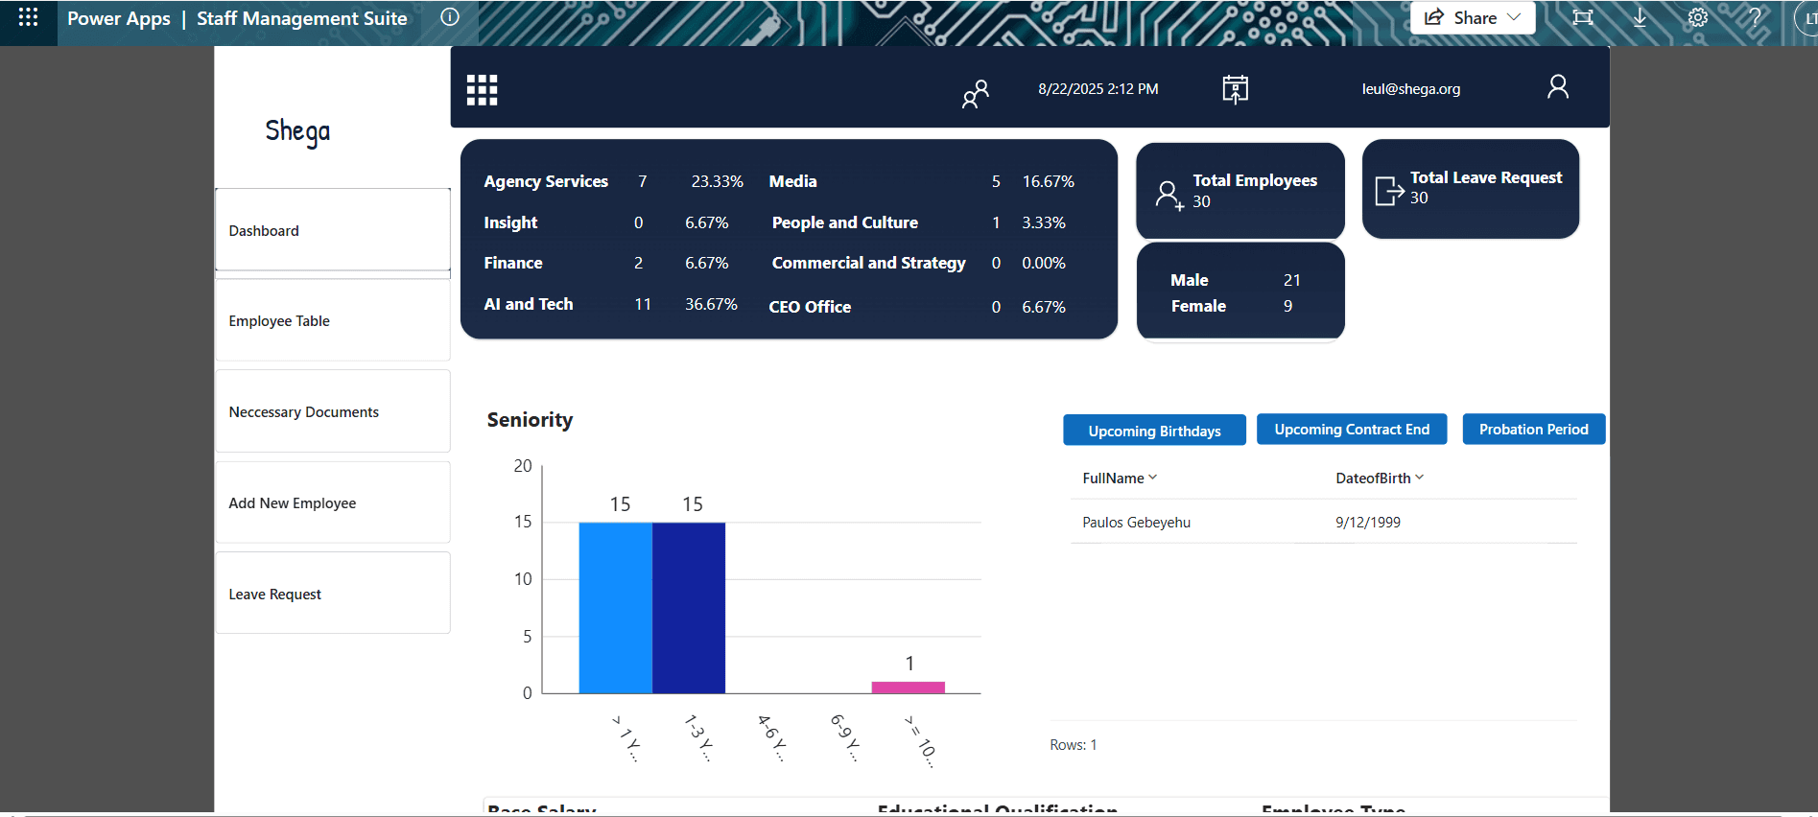Screen dimensions: 1818x817
Task: Click the add-person icon on Total Employees card
Action: tap(1169, 196)
